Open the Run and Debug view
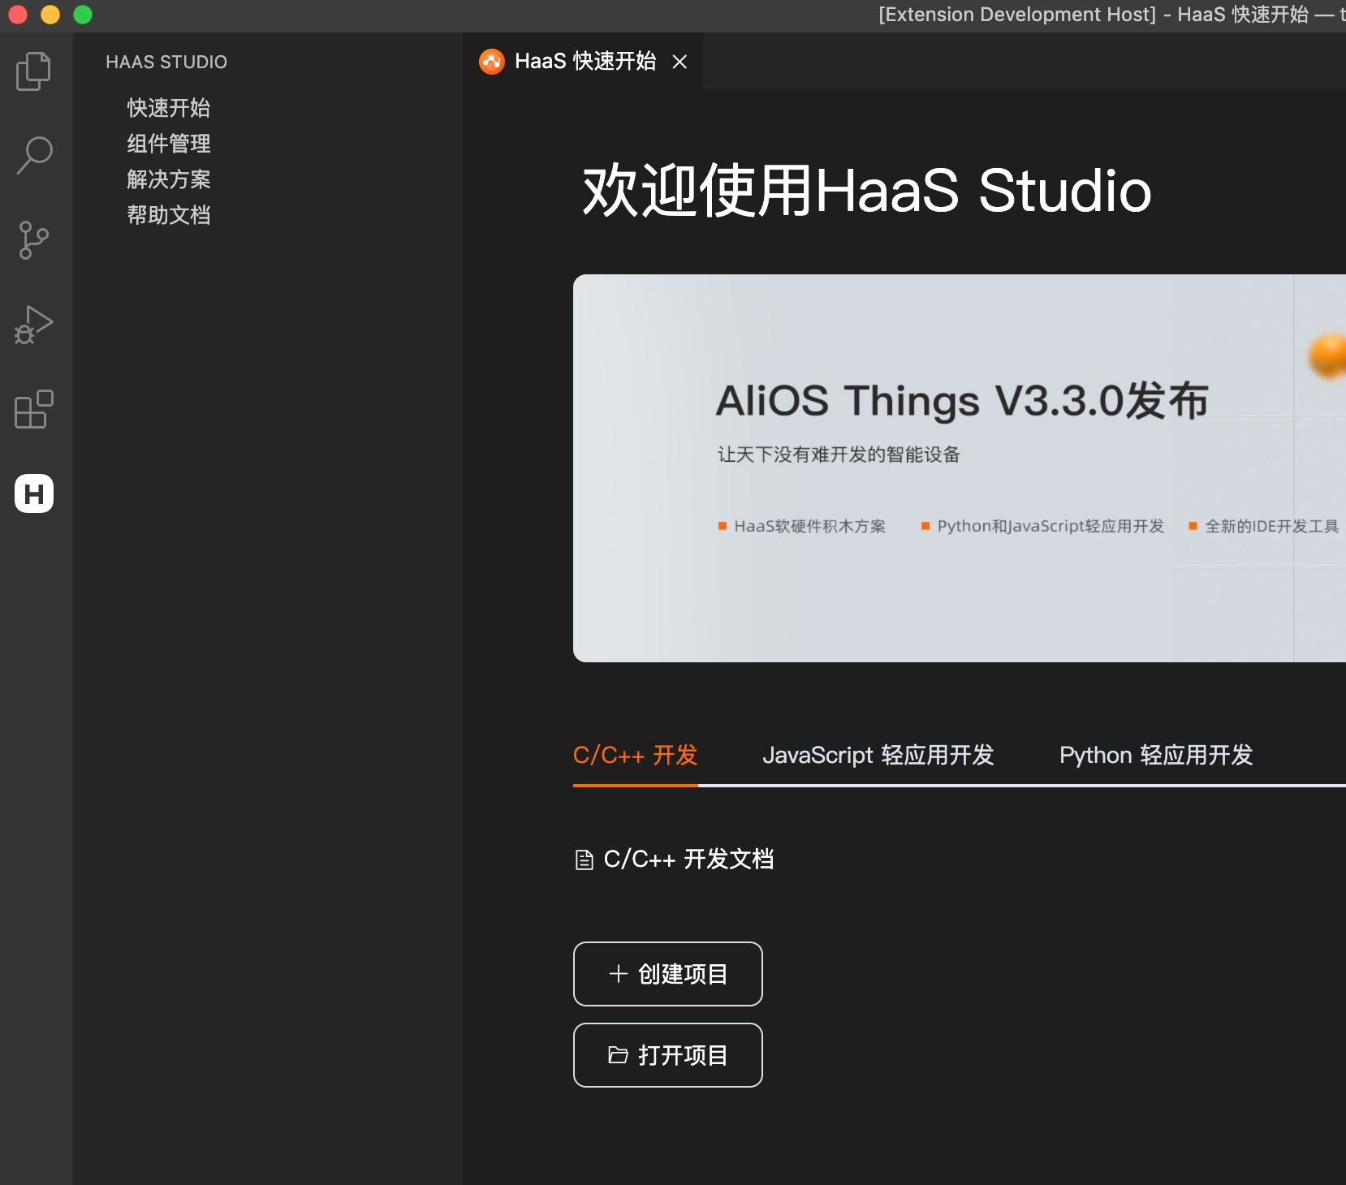The width and height of the screenshot is (1346, 1185). coord(32,325)
